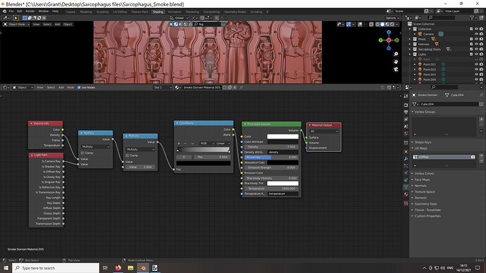This screenshot has width=486, height=273.
Task: Toggle eye icon for Helmets collection
Action: 476,44
